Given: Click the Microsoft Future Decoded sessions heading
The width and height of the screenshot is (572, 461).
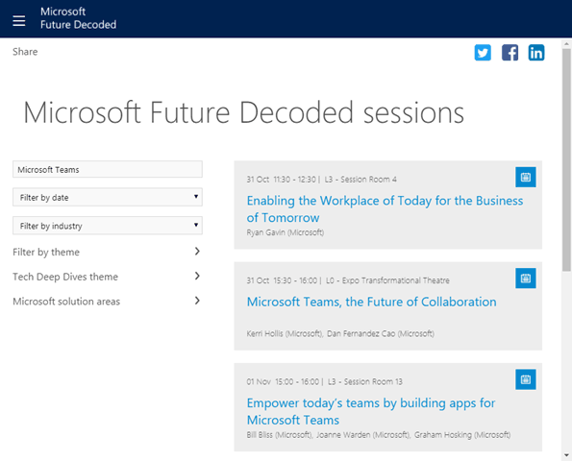Looking at the screenshot, I should click(x=243, y=112).
